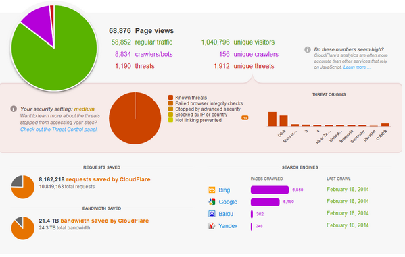The width and height of the screenshot is (405, 257).
Task: Click the Google logo icon
Action: pos(212,202)
